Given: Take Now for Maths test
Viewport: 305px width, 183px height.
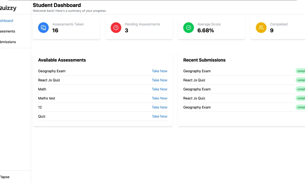Looking at the screenshot, I should (x=159, y=98).
